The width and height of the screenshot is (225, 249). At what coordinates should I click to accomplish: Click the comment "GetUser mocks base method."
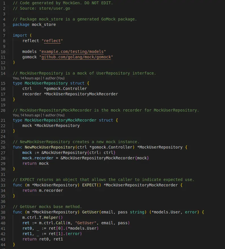click(x=47, y=207)
